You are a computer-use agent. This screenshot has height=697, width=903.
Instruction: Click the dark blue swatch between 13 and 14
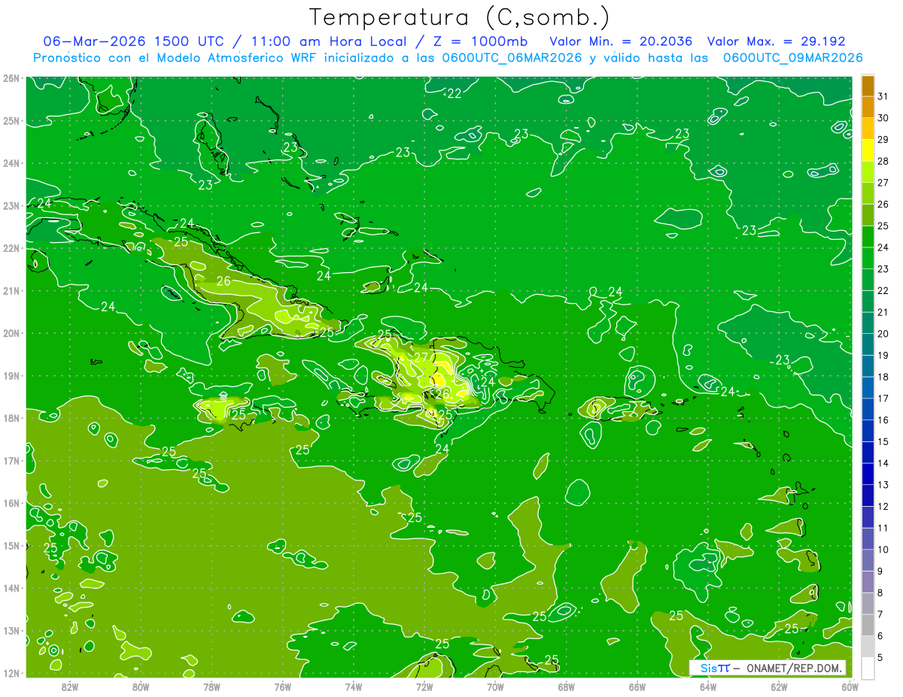point(868,474)
